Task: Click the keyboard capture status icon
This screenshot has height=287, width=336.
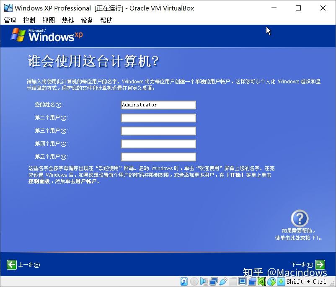Action: [280, 281]
